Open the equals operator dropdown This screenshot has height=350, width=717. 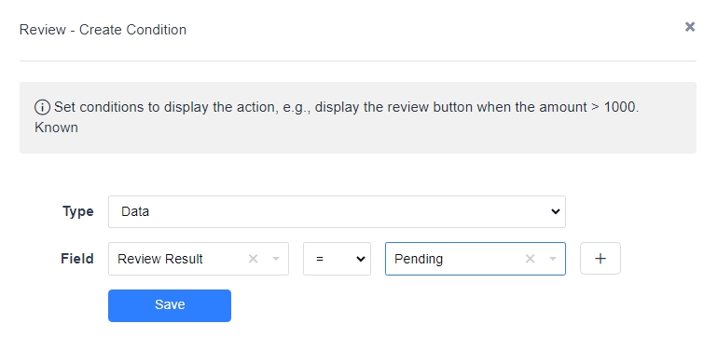(x=337, y=259)
